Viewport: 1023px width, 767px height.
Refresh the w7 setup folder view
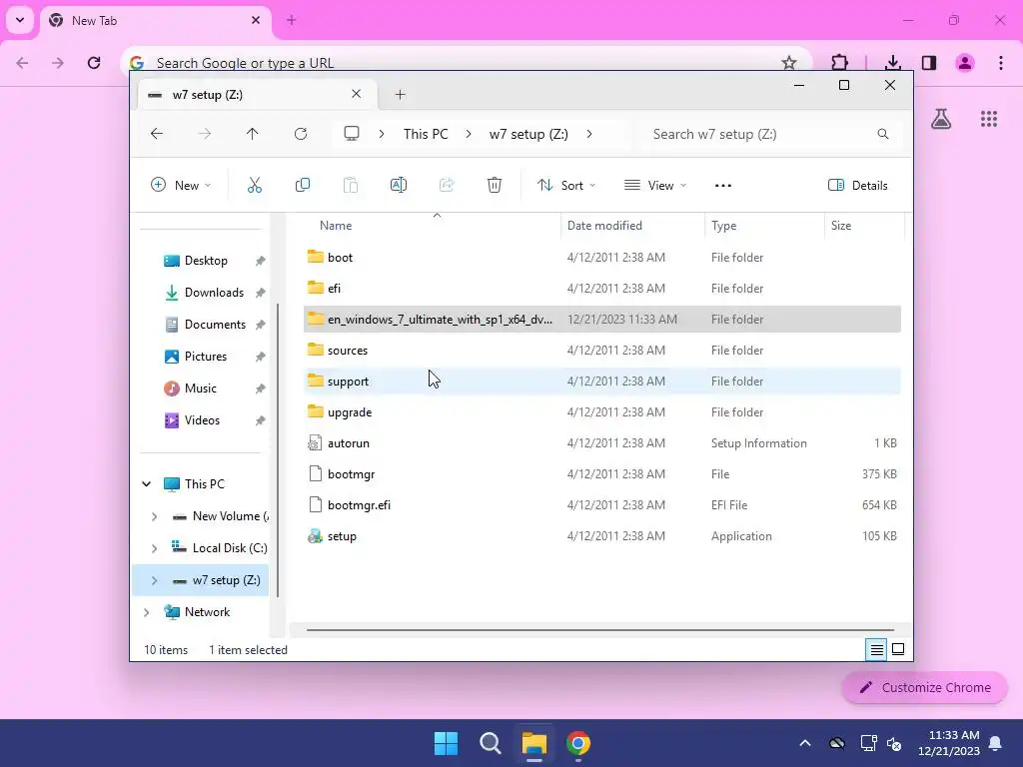301,134
